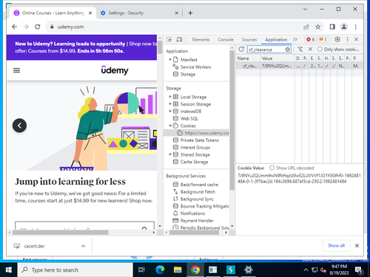Click the share page icon in address bar
Viewport: 370px width, 277px height.
point(306,27)
